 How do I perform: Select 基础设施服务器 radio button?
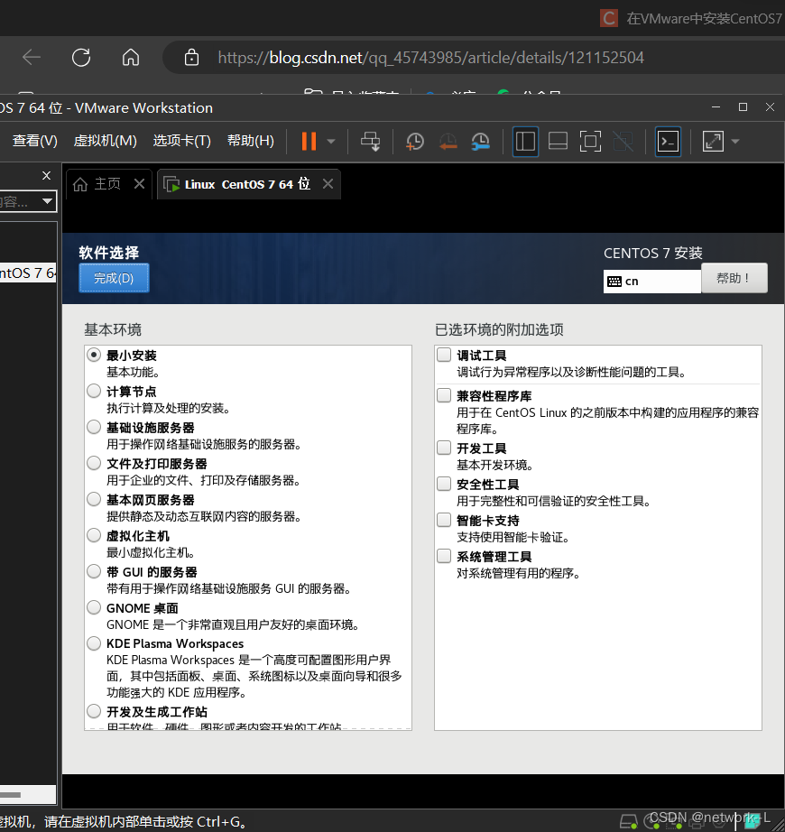point(94,427)
